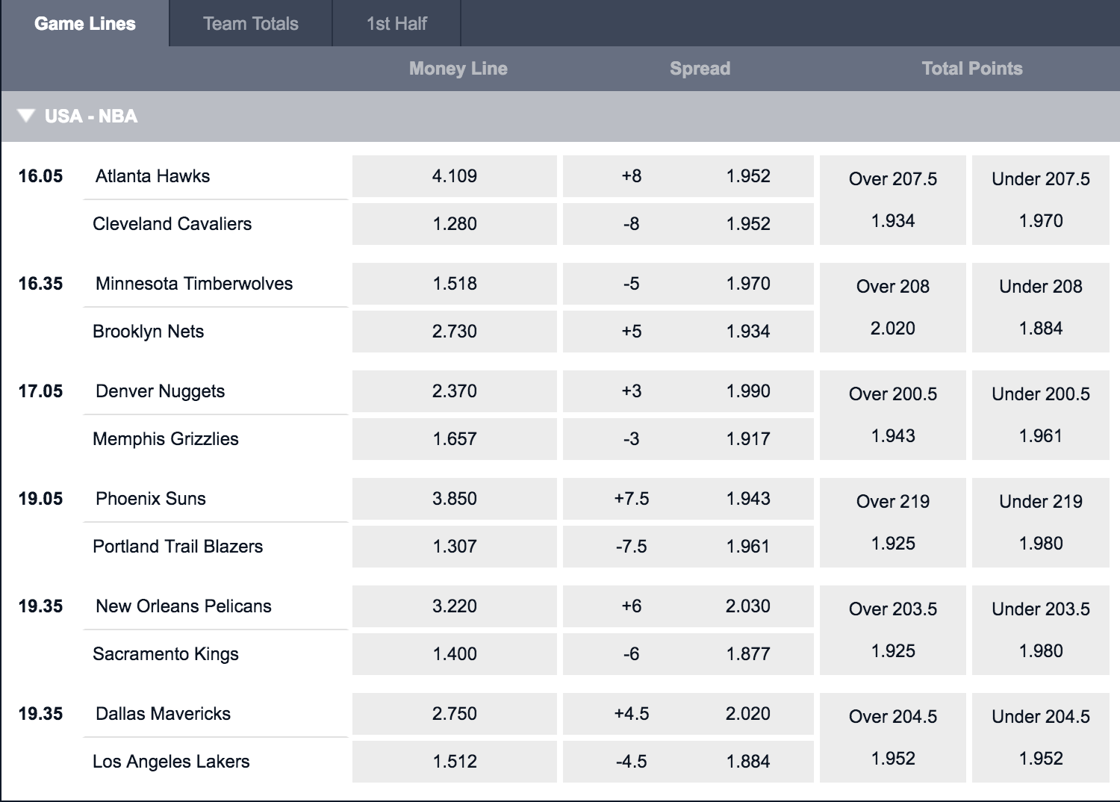
Task: Click the Sacramento Kings team name
Action: [166, 654]
